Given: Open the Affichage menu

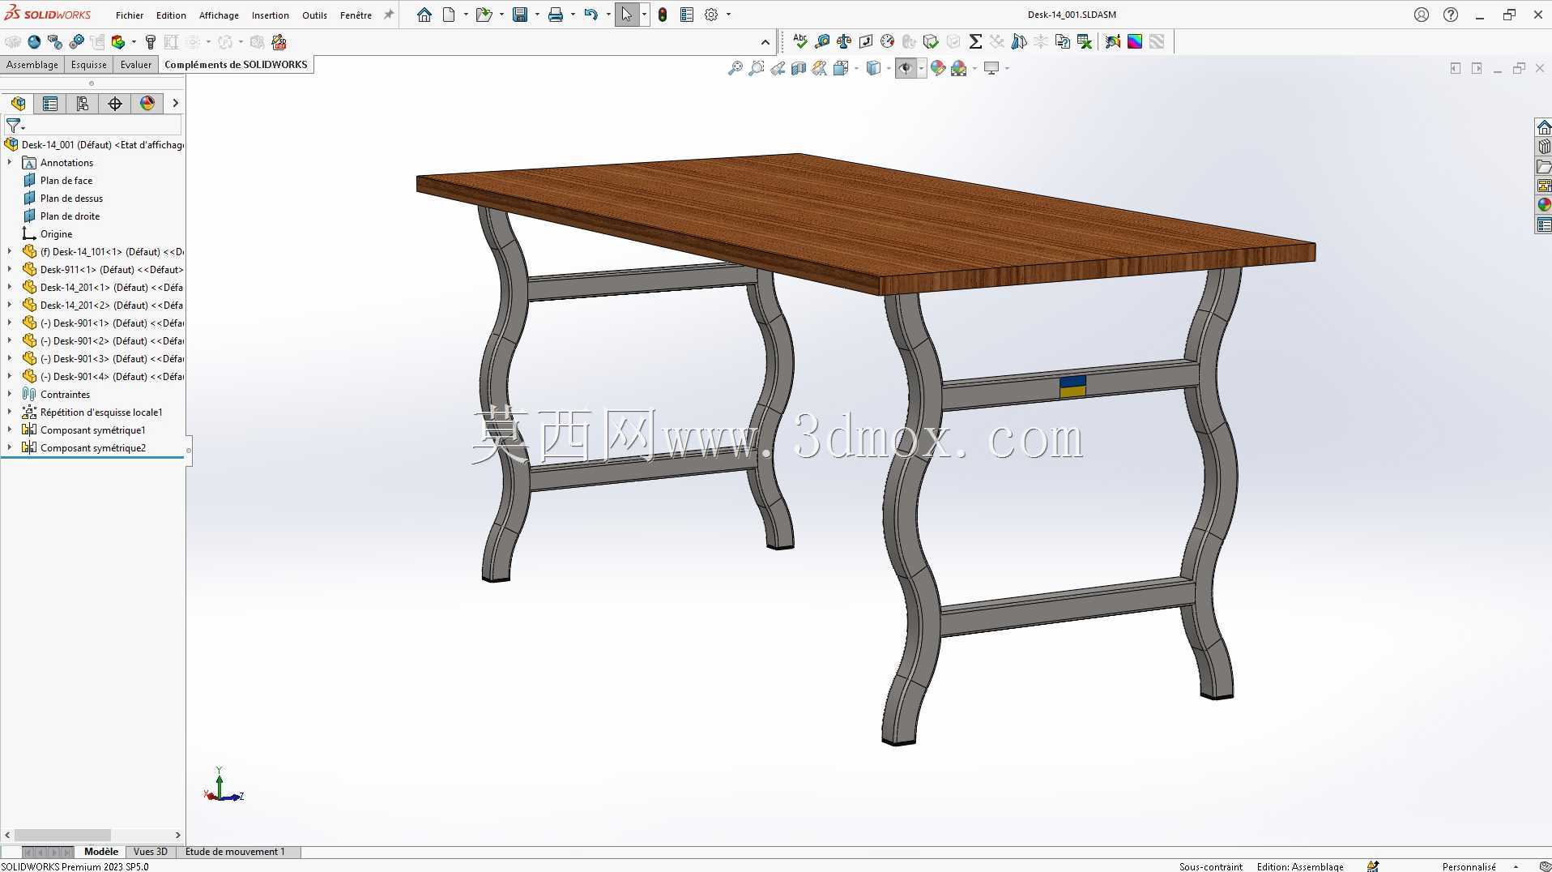Looking at the screenshot, I should click(219, 15).
